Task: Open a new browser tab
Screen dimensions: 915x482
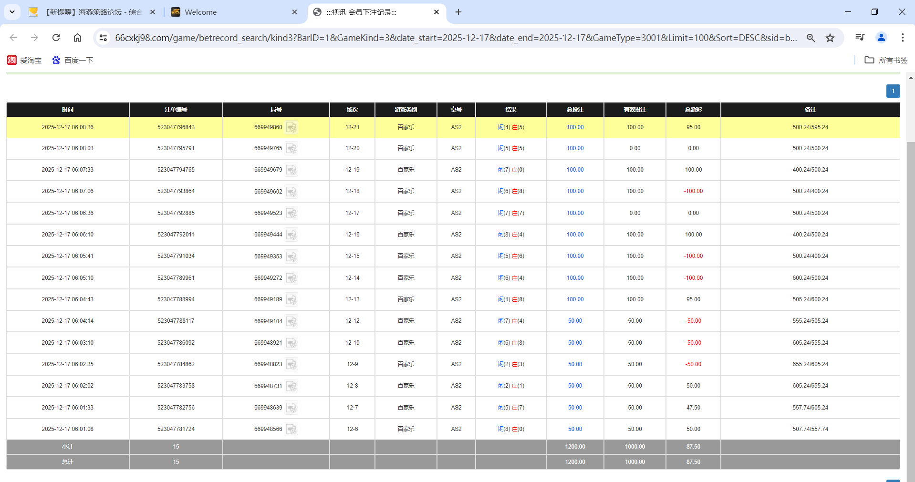Action: click(x=458, y=12)
